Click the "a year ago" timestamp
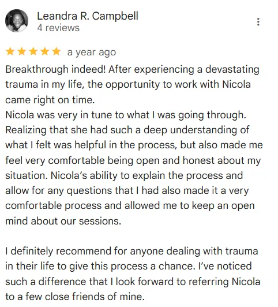Viewport: 278px width, 307px height. pyautogui.click(x=92, y=53)
